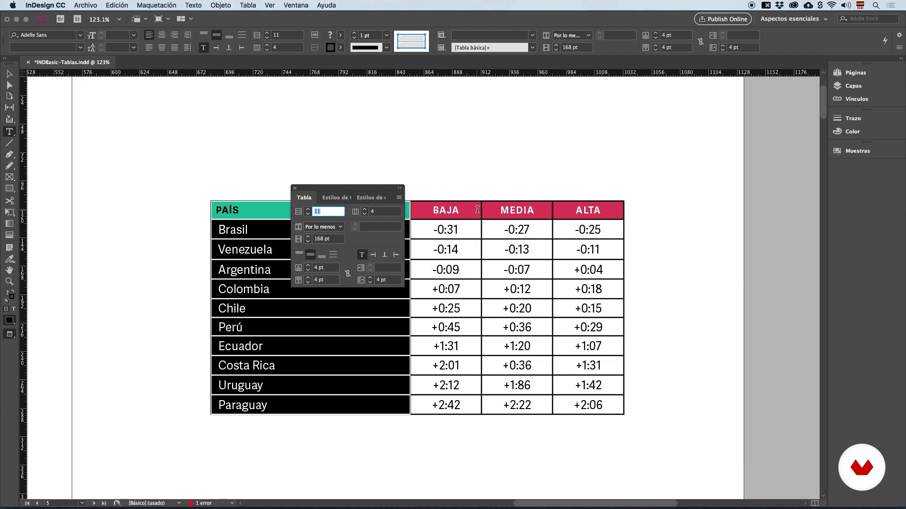Open the Capas panel
This screenshot has height=509, width=906.
(x=853, y=86)
